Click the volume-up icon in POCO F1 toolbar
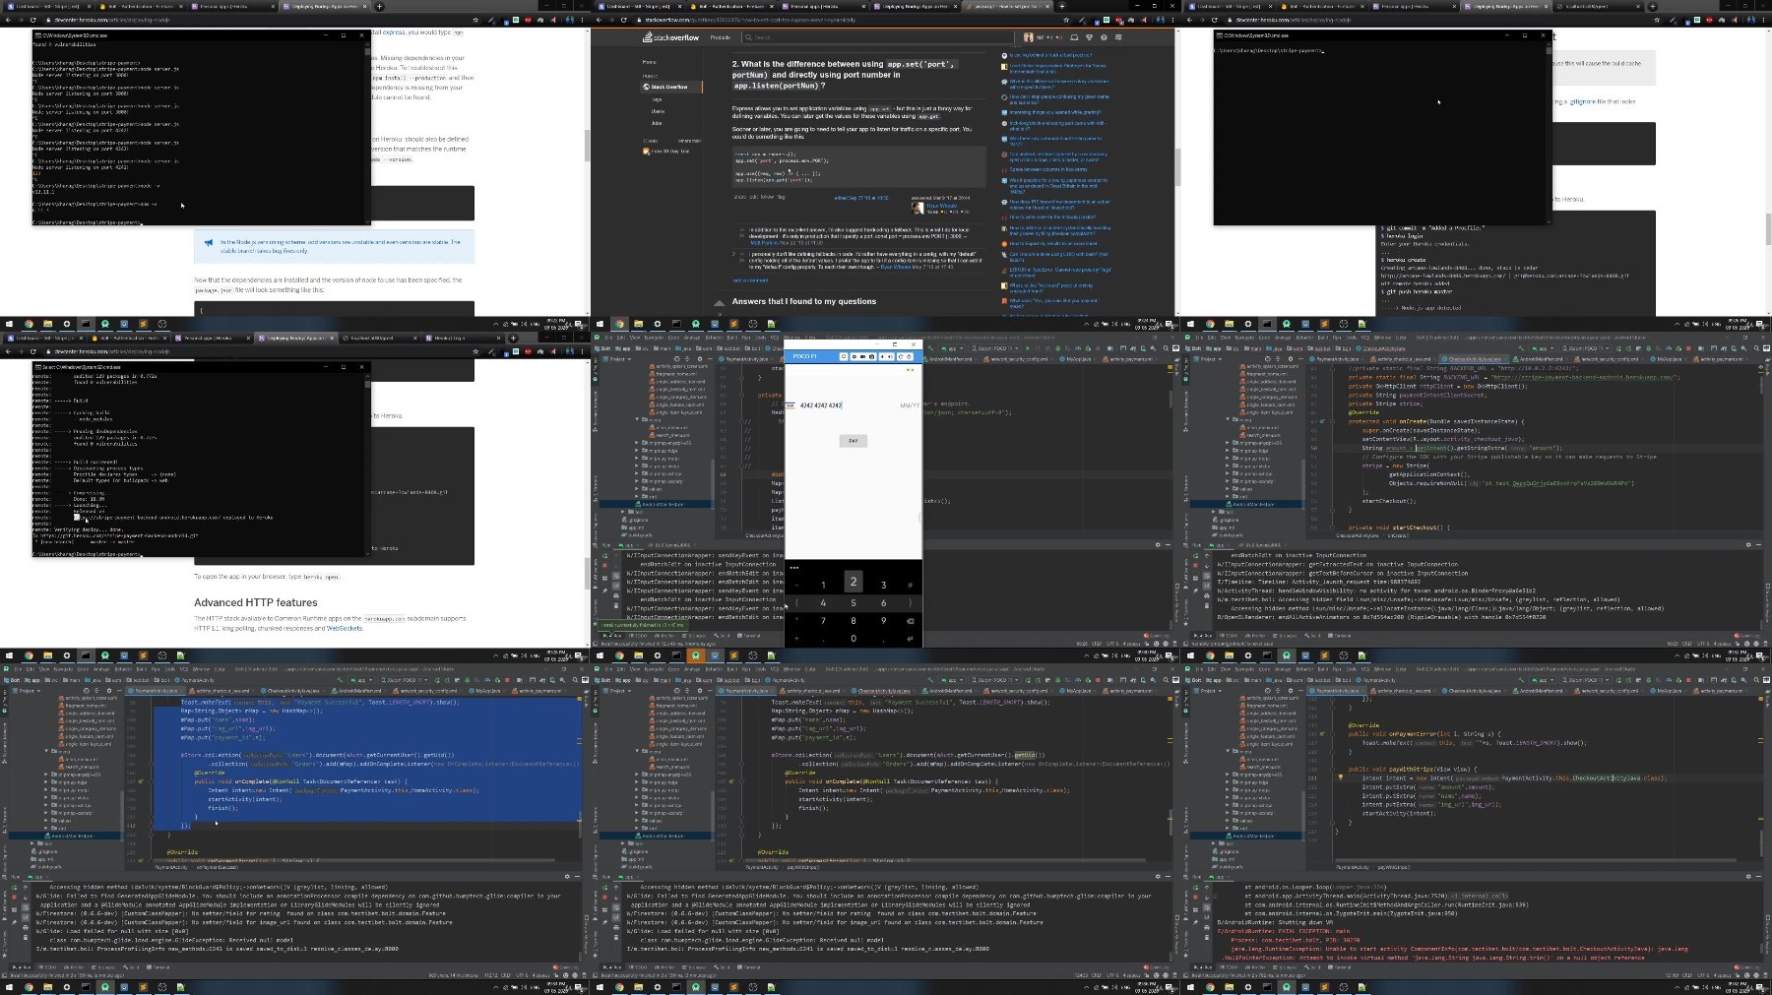1772x995 pixels. 890,356
